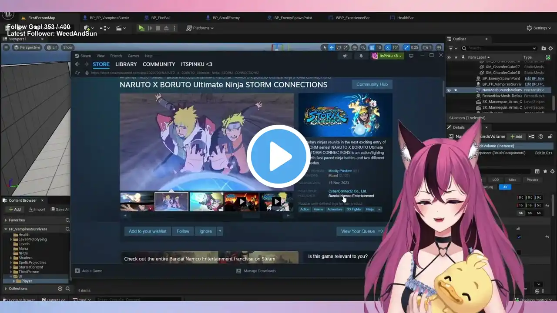
Task: Click the Stop simulation square button
Action: pyautogui.click(x=158, y=28)
